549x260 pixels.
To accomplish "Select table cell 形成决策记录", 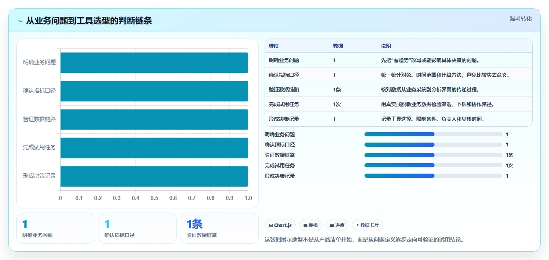I will pos(284,119).
